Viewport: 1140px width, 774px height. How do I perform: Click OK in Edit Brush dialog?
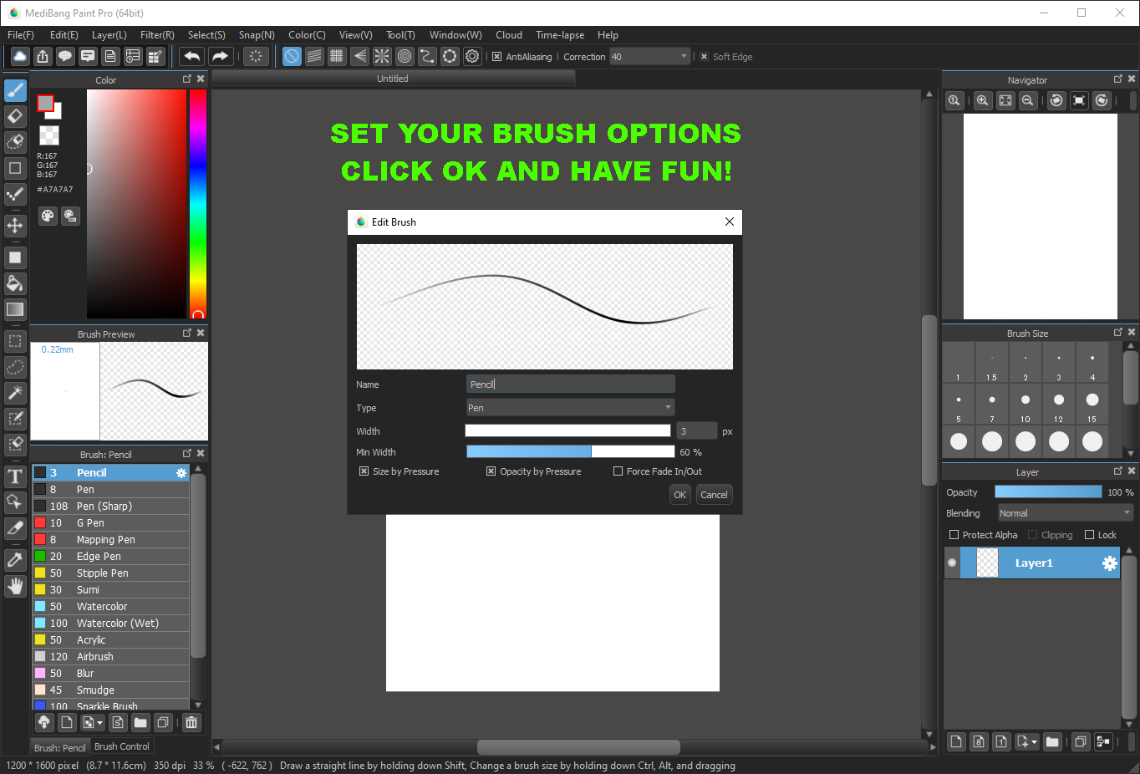coord(680,495)
